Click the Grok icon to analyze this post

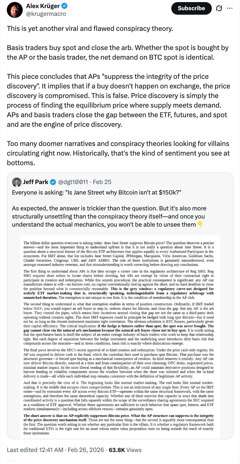219,8
